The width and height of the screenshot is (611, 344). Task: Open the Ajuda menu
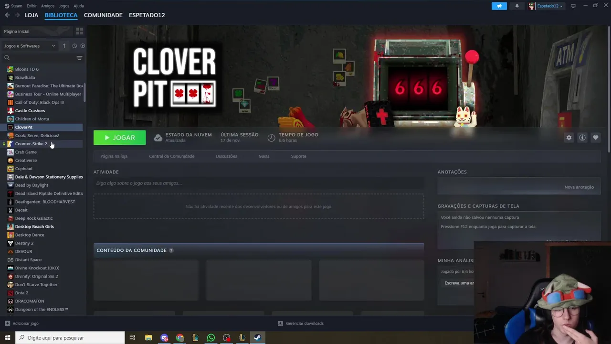tap(79, 6)
